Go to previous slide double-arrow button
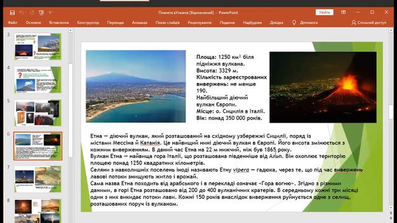Image resolution: width=397 pixels, height=223 pixels. (391, 213)
